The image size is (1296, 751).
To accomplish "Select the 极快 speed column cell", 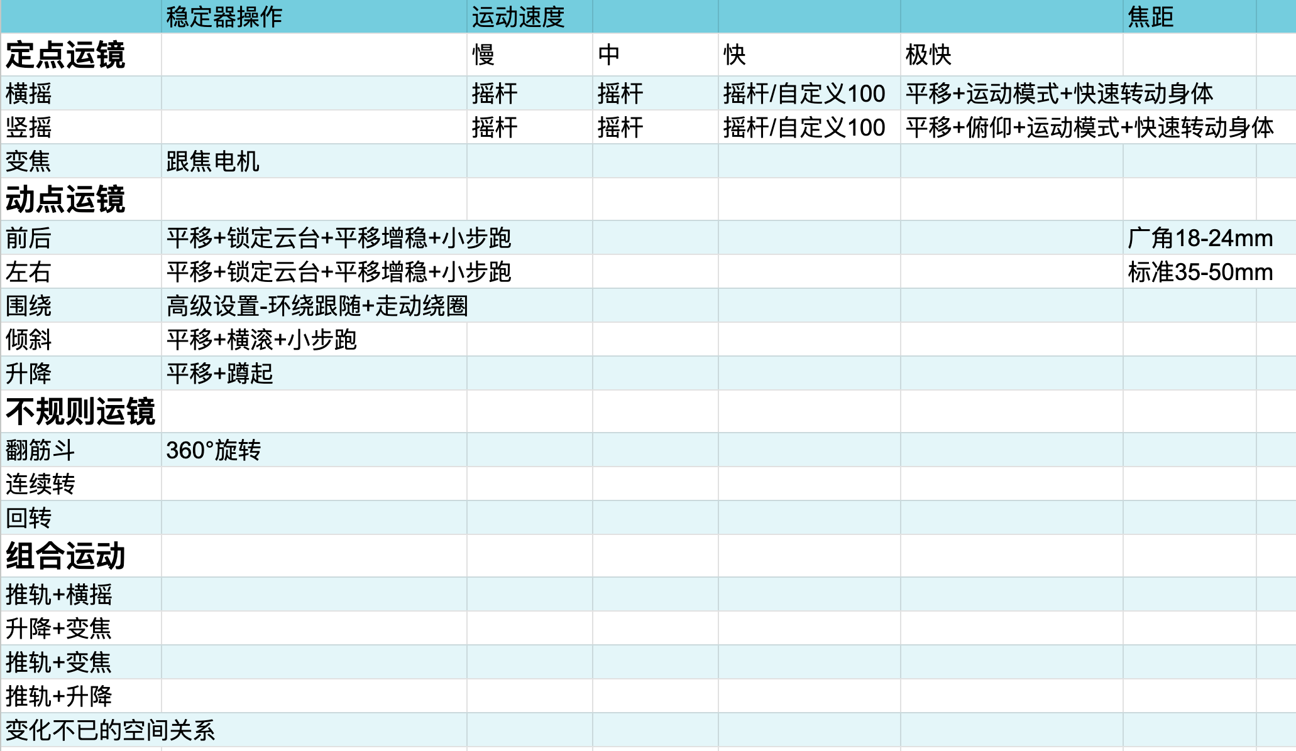I will point(1011,55).
